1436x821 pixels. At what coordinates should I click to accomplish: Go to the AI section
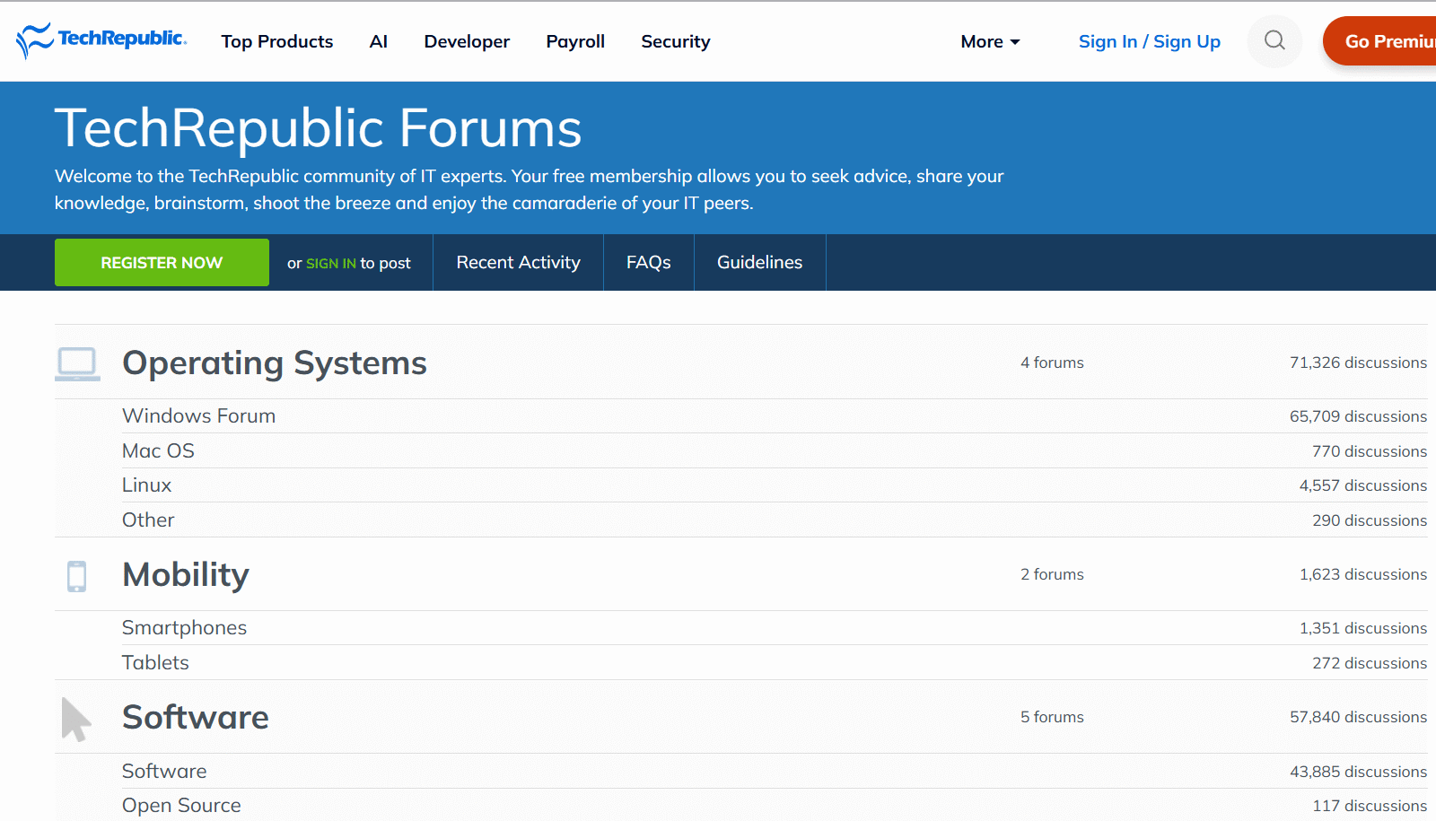coord(379,41)
